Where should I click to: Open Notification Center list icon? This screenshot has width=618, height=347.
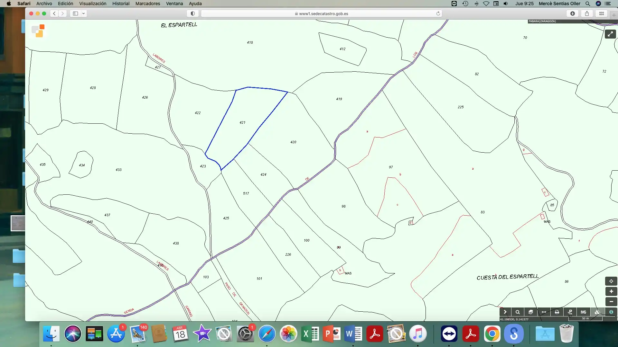[x=608, y=4]
